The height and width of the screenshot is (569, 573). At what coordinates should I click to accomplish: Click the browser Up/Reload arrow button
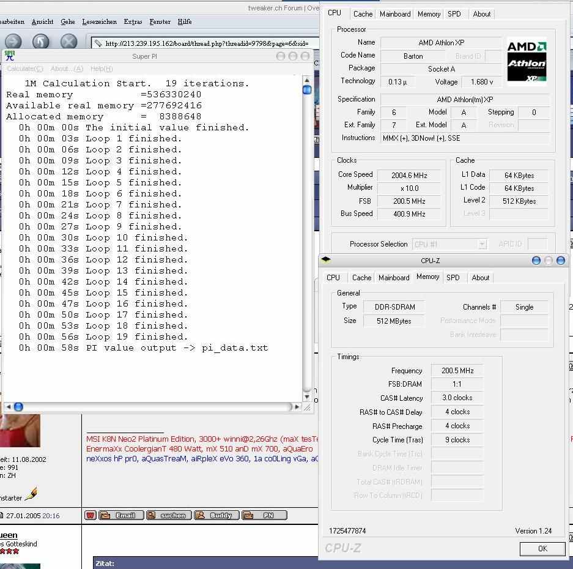point(41,42)
